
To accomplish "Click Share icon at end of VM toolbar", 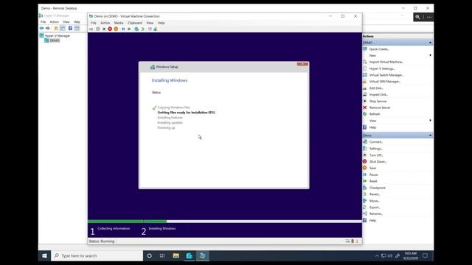I will pyautogui.click(x=156, y=29).
